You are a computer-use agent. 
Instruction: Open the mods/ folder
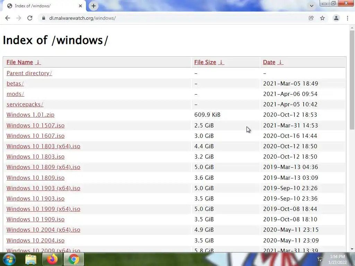click(x=15, y=94)
